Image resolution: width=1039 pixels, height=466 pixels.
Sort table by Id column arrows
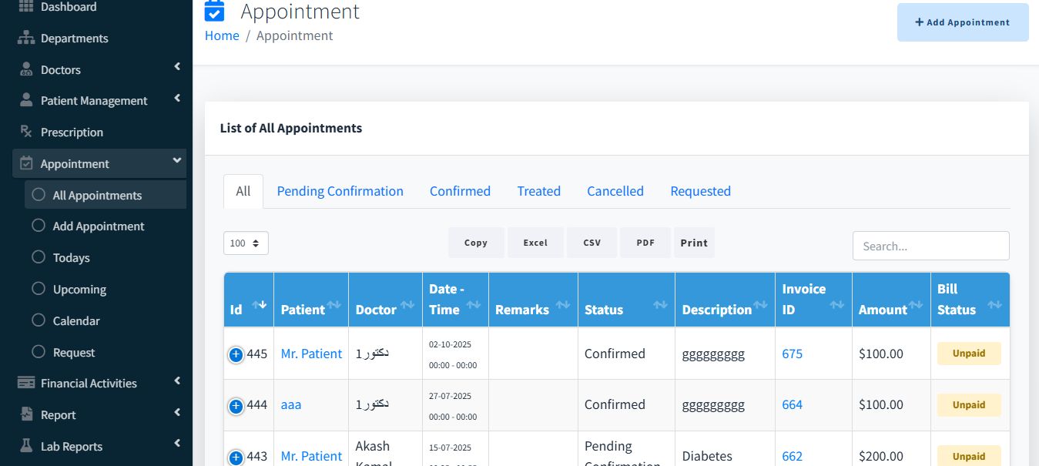260,305
